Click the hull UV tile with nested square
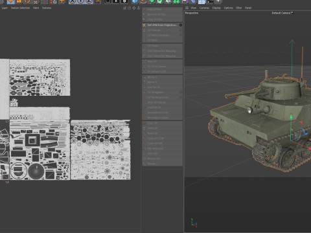 [x=40, y=150]
